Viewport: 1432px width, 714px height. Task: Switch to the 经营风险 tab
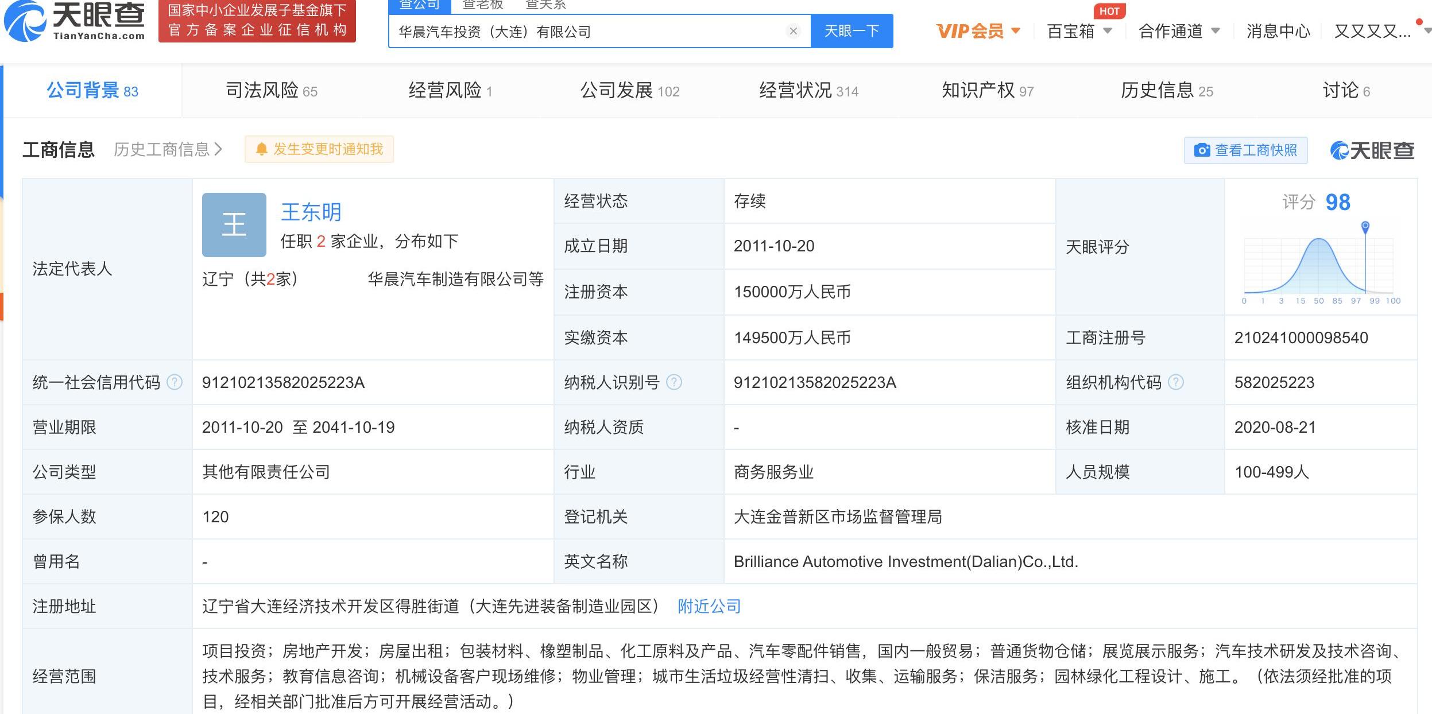tap(451, 91)
